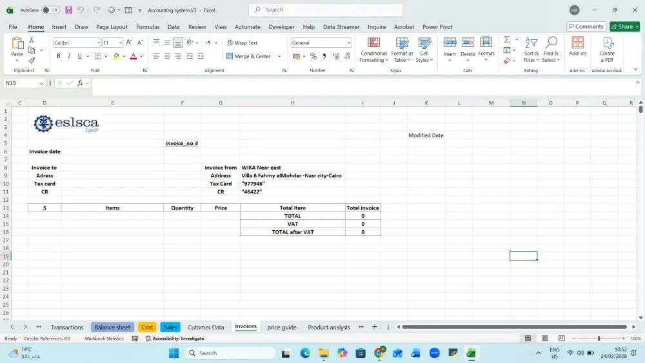Click the Delete cells icon
The image size is (645, 363).
coord(468,43)
